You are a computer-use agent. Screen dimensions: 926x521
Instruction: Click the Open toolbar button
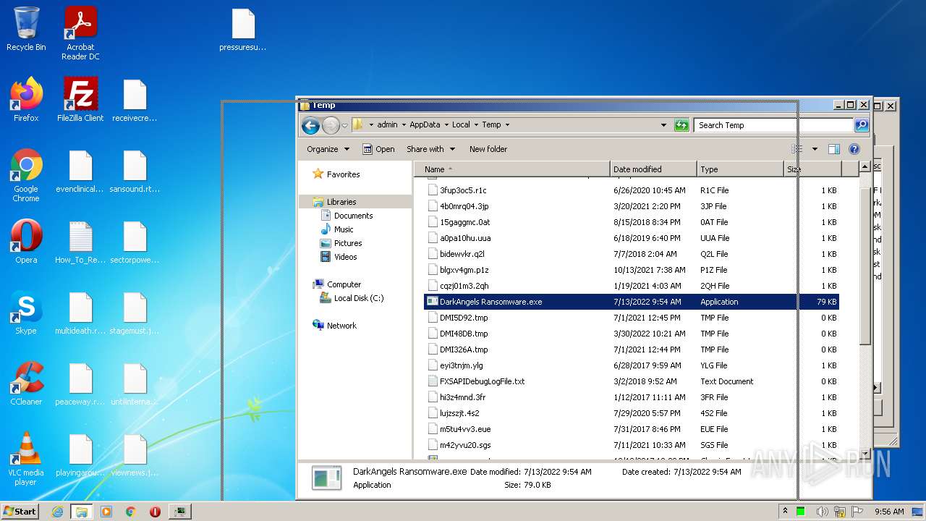378,149
